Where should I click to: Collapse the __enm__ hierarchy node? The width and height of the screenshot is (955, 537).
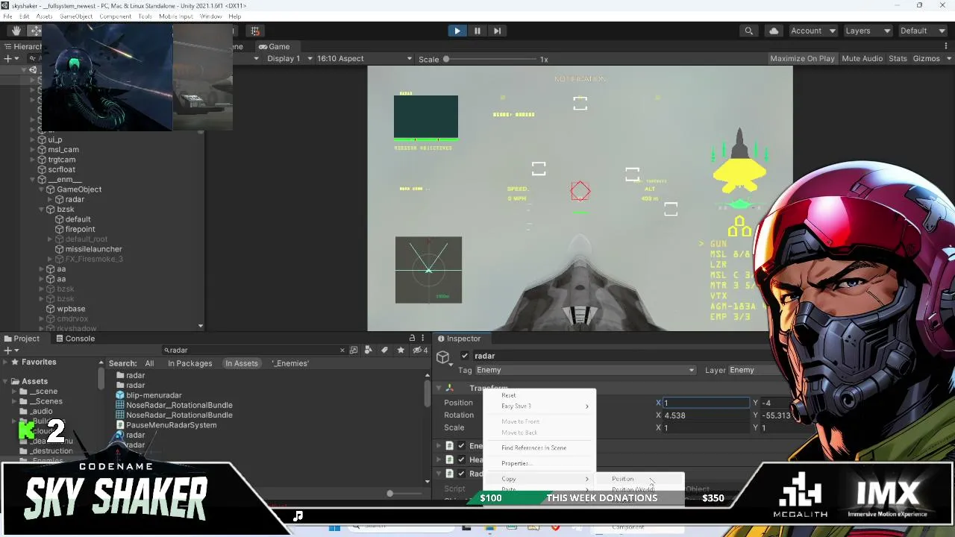point(33,180)
